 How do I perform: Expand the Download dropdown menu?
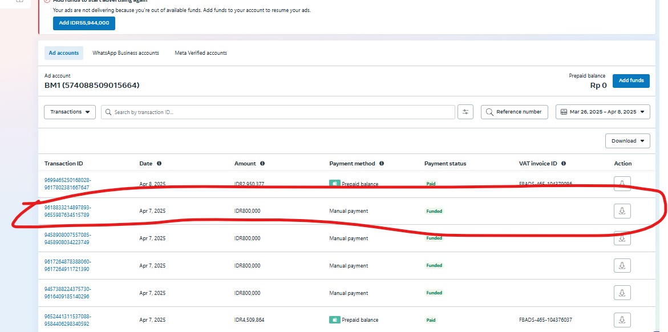click(x=627, y=141)
